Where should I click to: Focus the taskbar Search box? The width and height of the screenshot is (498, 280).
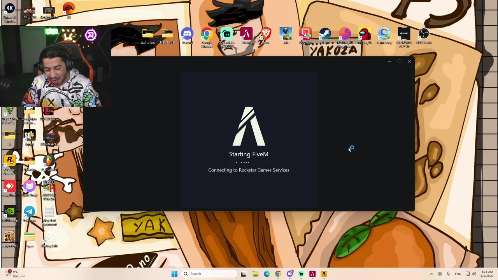coord(209,274)
